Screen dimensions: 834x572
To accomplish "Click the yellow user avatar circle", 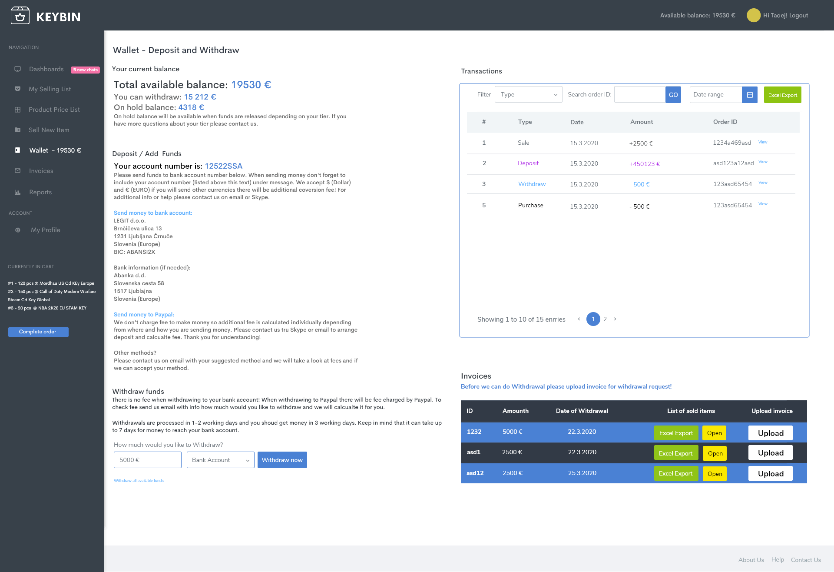I will [x=753, y=15].
